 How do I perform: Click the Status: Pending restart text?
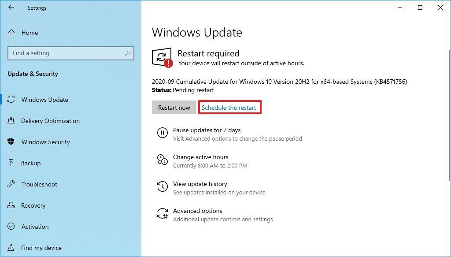coord(183,90)
